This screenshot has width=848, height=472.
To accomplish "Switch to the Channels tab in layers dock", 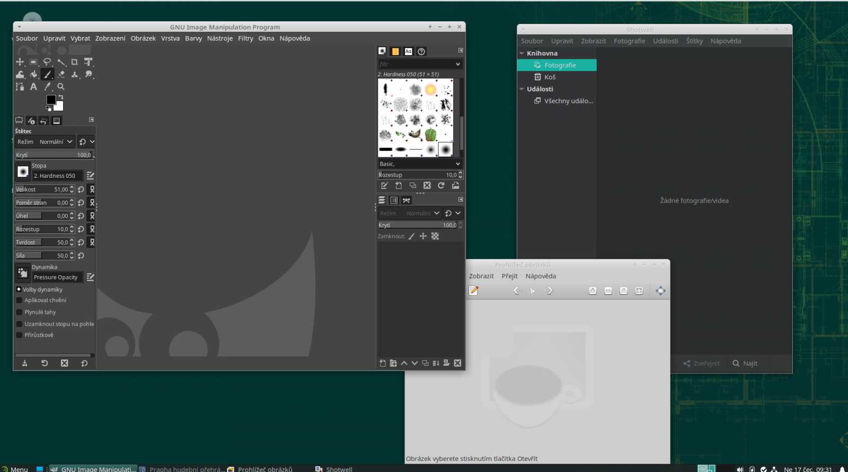I will pyautogui.click(x=394, y=200).
